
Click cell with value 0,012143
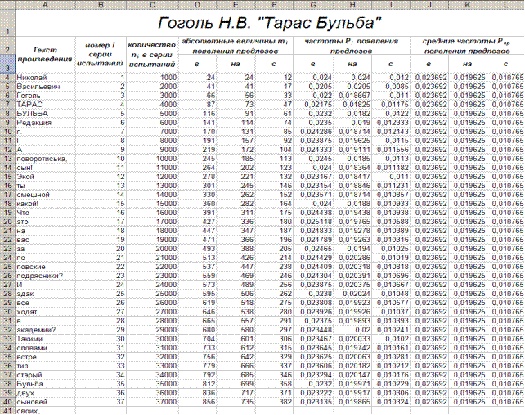coord(391,132)
